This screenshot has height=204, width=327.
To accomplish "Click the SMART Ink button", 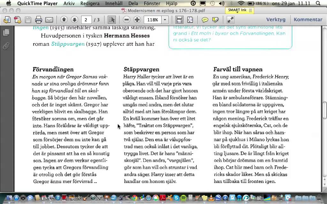I will [240, 10].
